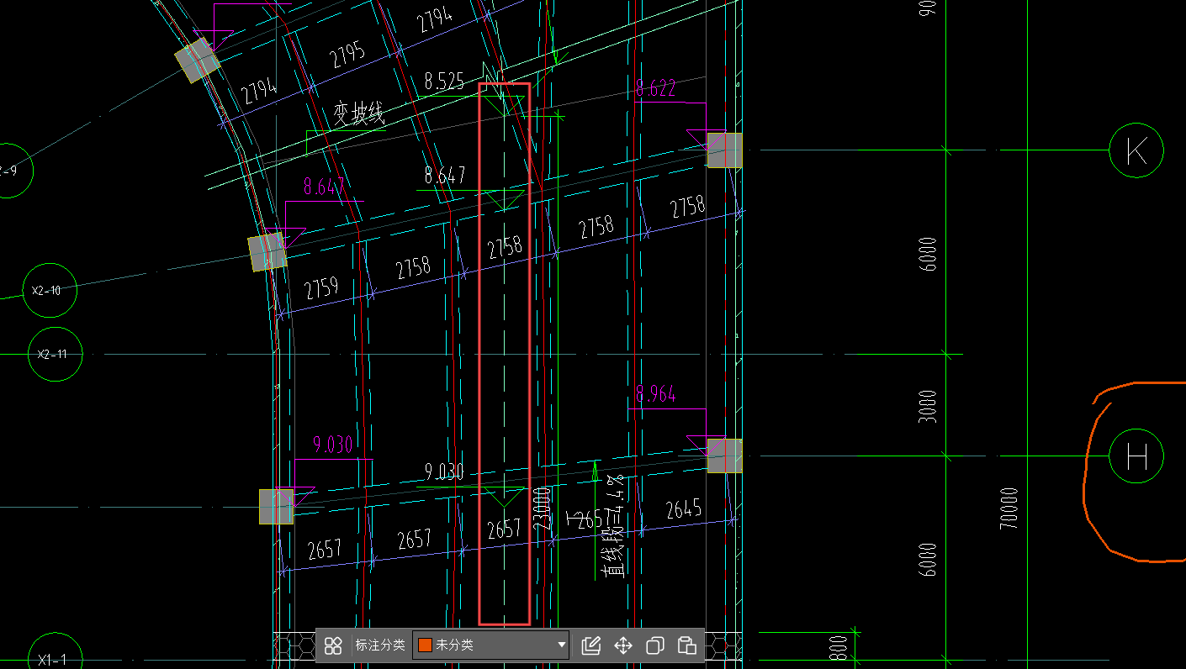
Task: Click the vertical dimension 70000
Action: [1009, 508]
